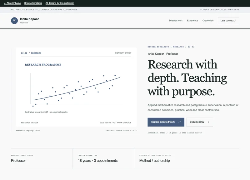
Task: Jump to Credentials section
Action: point(208,21)
